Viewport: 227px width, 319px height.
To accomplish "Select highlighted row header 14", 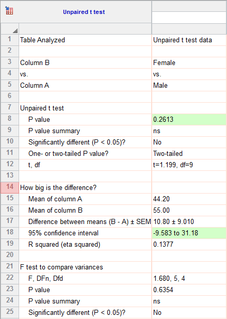I will [x=10, y=187].
